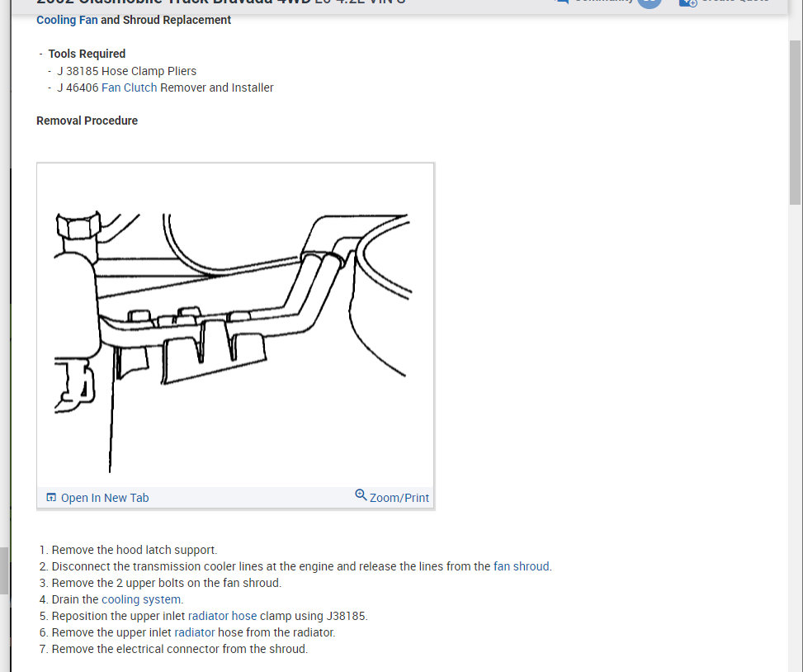803x672 pixels.
Task: Click the page's vertical scrollbar thumb
Action: tap(796, 123)
